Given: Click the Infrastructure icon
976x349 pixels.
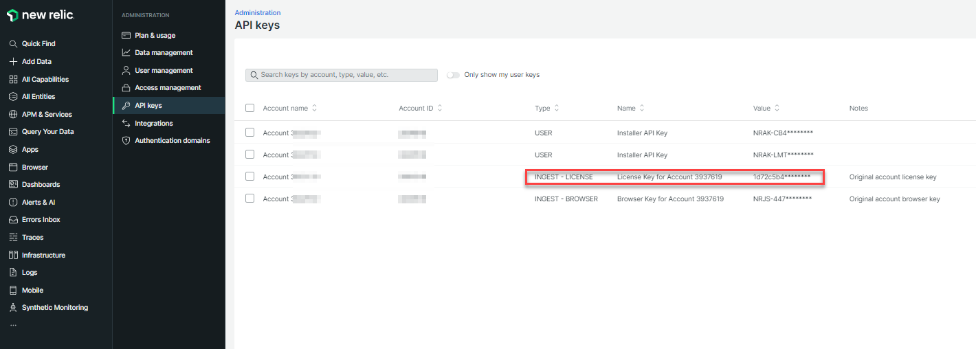Looking at the screenshot, I should [x=13, y=256].
